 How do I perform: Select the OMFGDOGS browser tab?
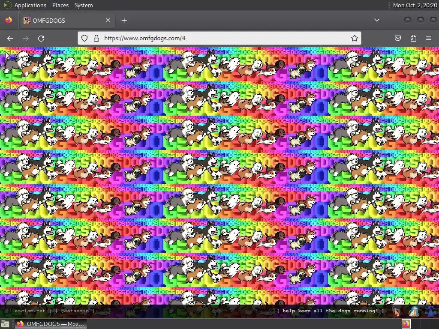point(67,21)
